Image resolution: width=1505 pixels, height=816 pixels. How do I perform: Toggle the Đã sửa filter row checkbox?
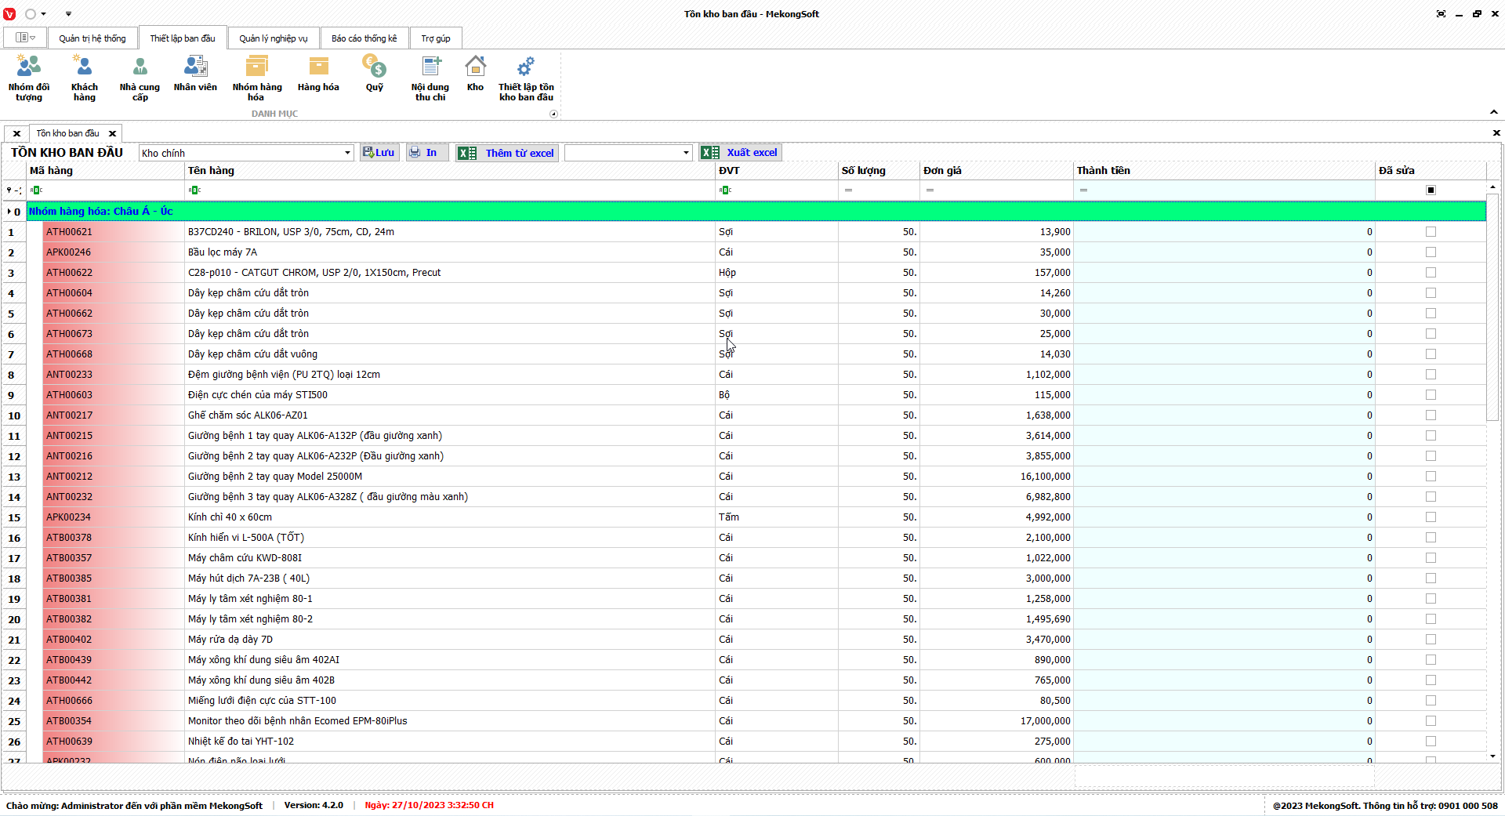coord(1431,190)
